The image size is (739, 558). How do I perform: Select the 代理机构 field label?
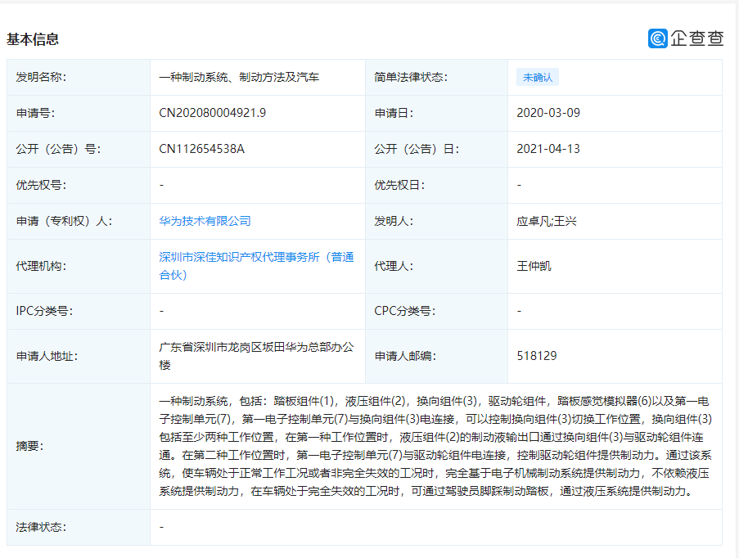coord(41,266)
